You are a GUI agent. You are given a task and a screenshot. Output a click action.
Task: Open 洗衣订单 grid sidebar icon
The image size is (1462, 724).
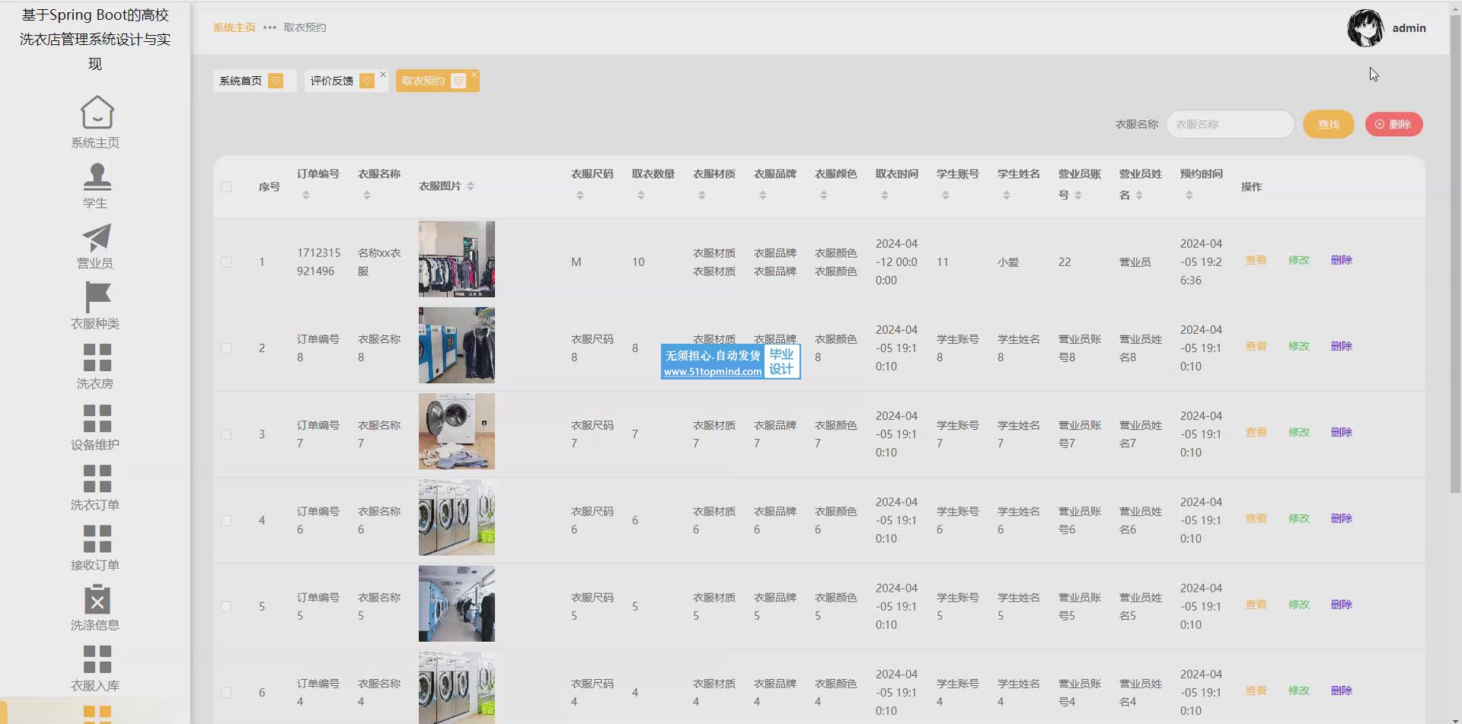pyautogui.click(x=97, y=478)
